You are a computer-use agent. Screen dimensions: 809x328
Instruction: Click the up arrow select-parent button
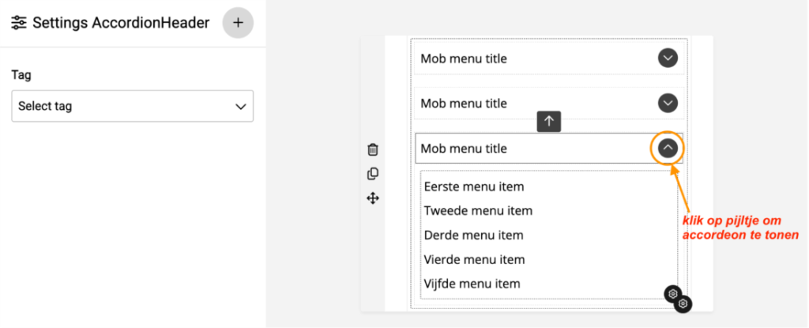(549, 121)
